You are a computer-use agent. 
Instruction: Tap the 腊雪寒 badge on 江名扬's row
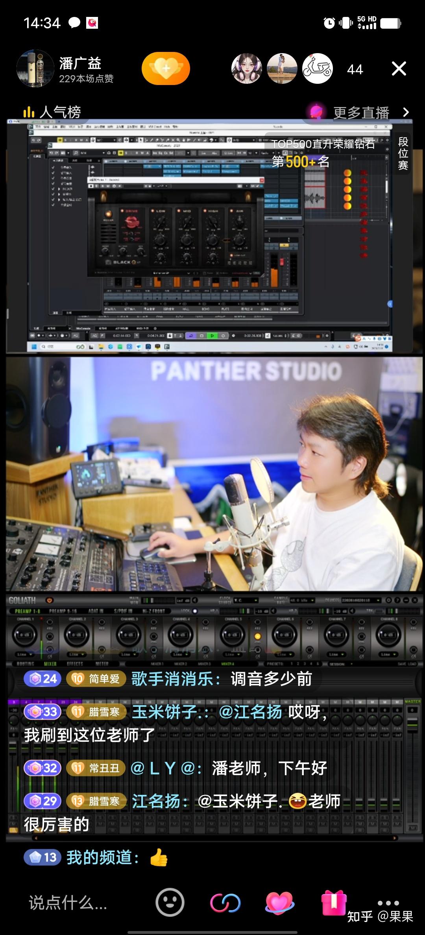click(x=96, y=801)
